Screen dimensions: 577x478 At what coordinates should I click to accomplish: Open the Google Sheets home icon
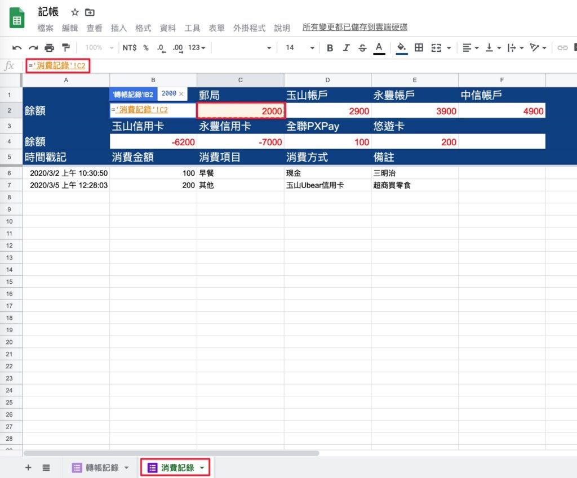[17, 19]
